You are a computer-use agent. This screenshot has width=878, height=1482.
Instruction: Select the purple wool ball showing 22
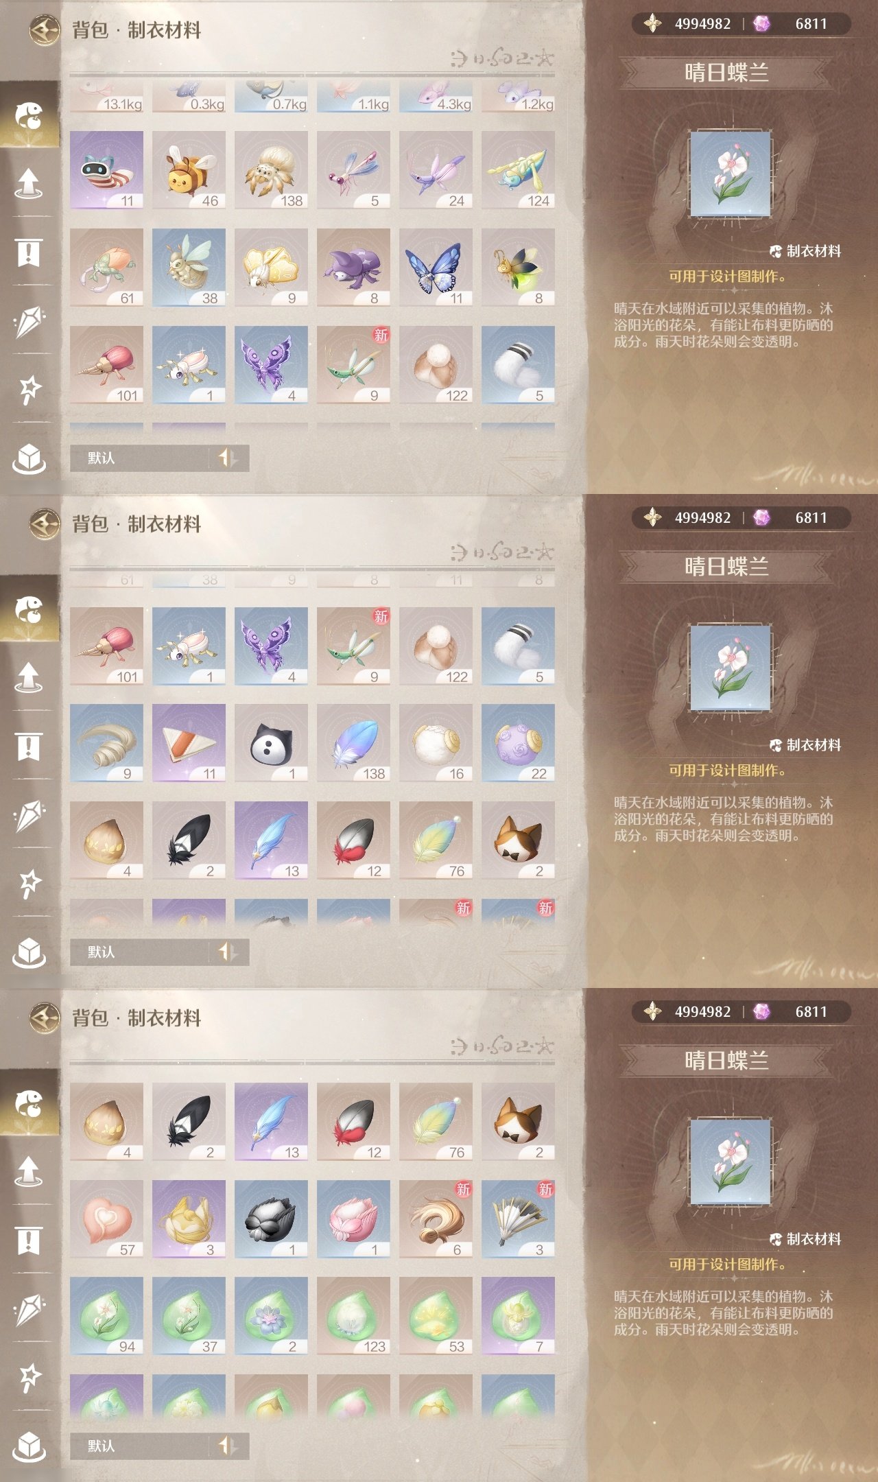coord(518,743)
